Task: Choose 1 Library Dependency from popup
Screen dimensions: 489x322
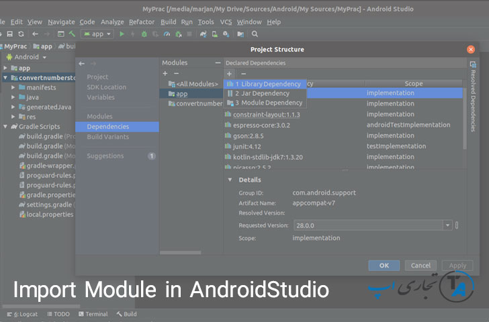Action: pos(265,84)
